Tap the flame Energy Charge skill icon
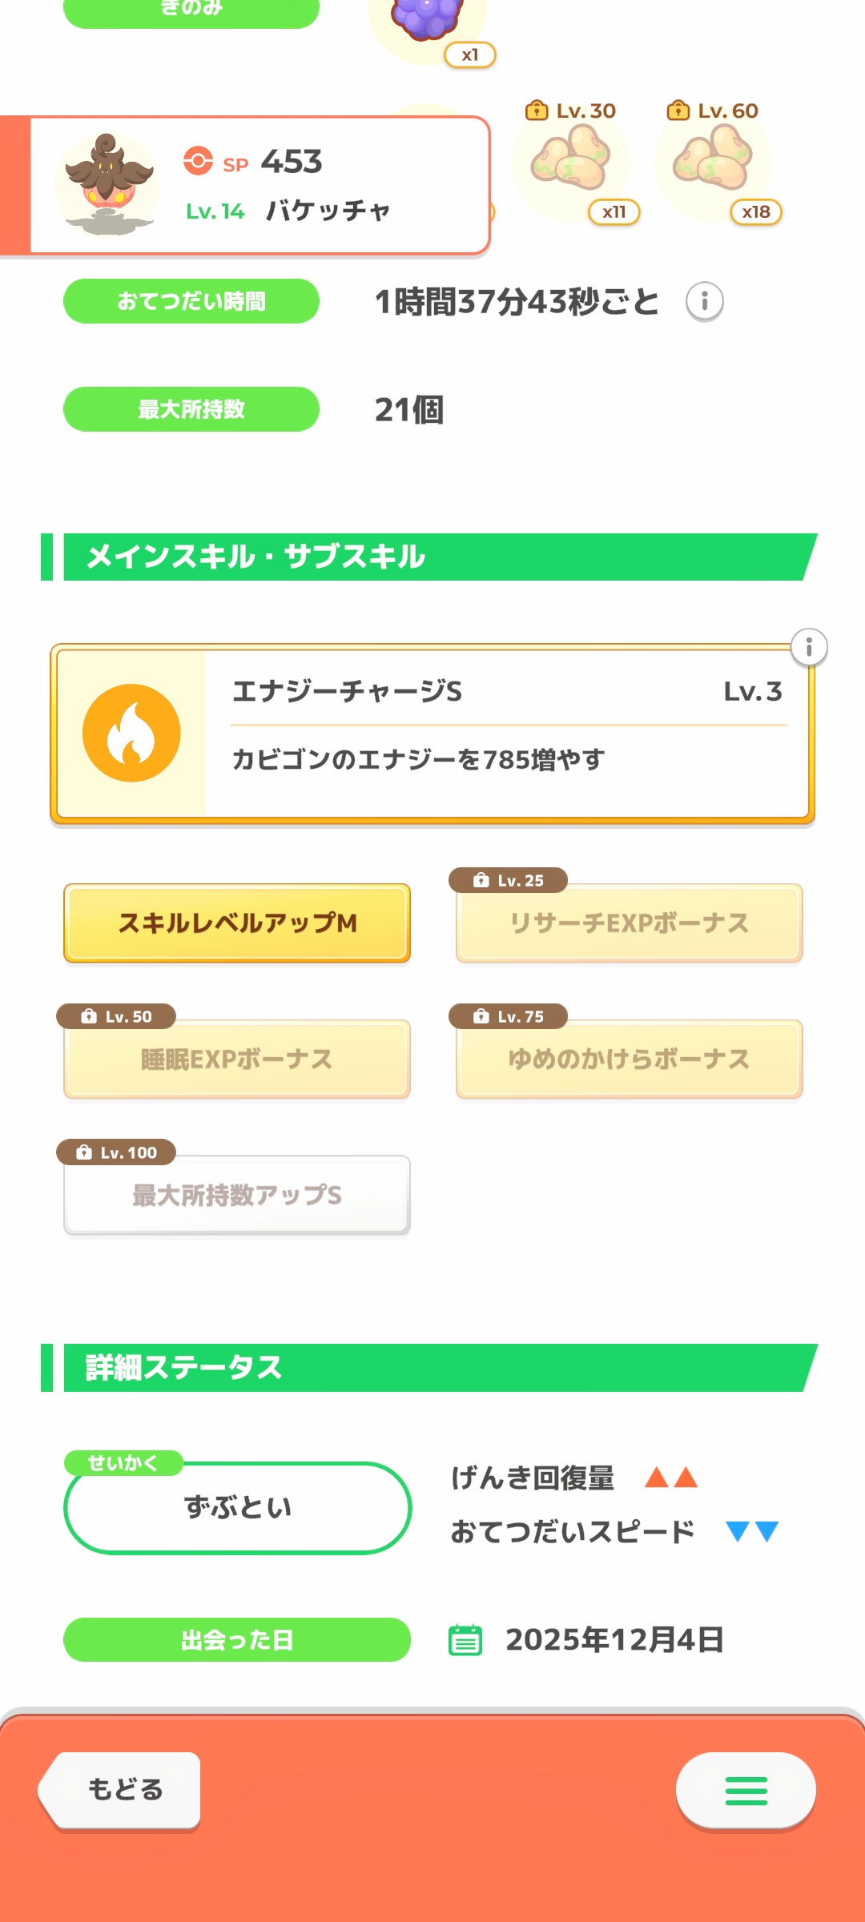 pos(131,733)
